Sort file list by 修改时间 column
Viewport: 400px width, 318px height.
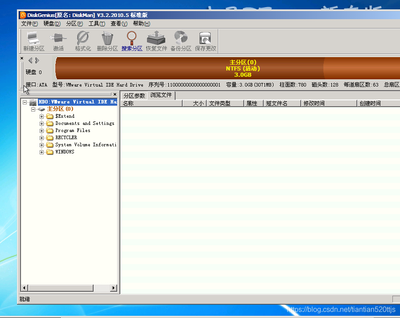329,103
